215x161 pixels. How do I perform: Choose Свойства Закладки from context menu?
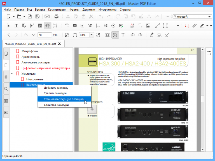point(64,105)
